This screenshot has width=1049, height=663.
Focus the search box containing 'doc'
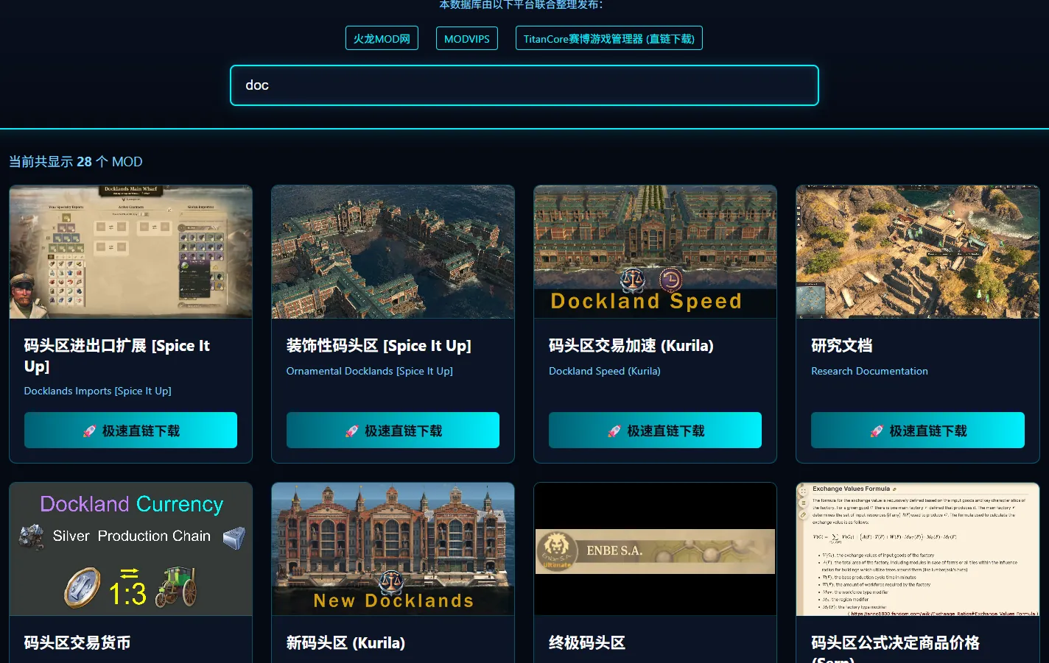point(524,85)
